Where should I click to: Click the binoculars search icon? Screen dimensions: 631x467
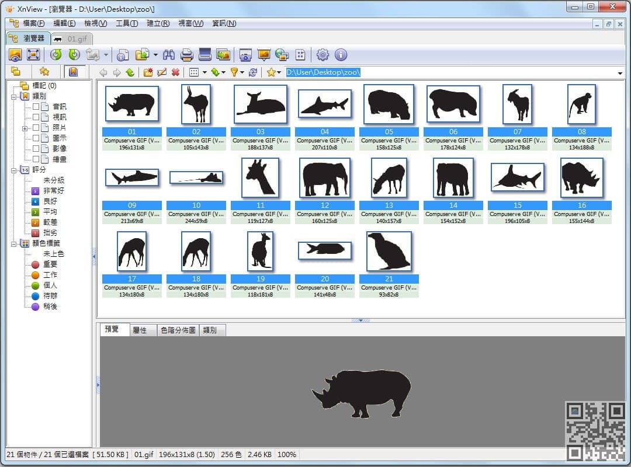pos(169,55)
